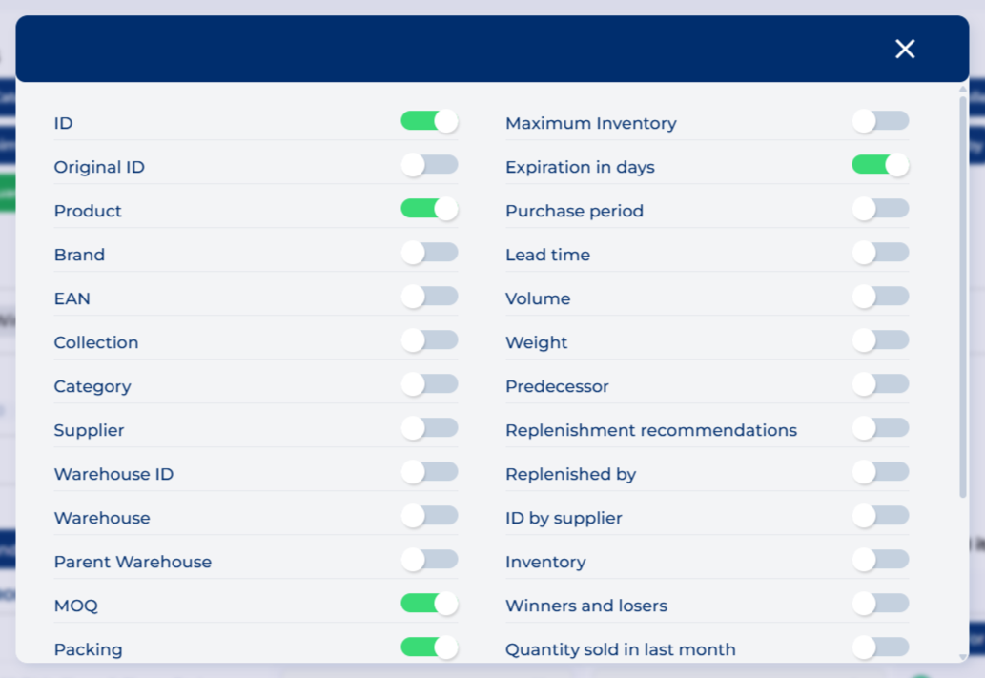Disable Expiration in days toggle
985x678 pixels.
tap(880, 165)
